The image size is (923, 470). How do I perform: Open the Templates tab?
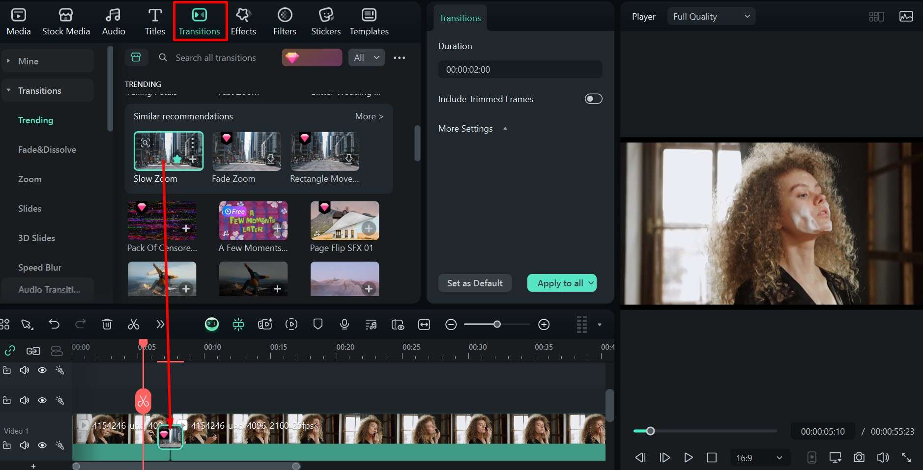[369, 22]
